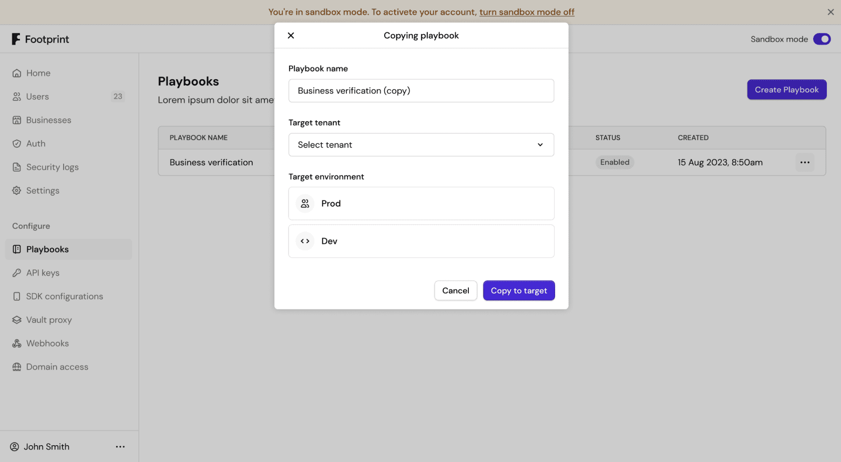Click the Vault proxy layers icon

(x=17, y=320)
